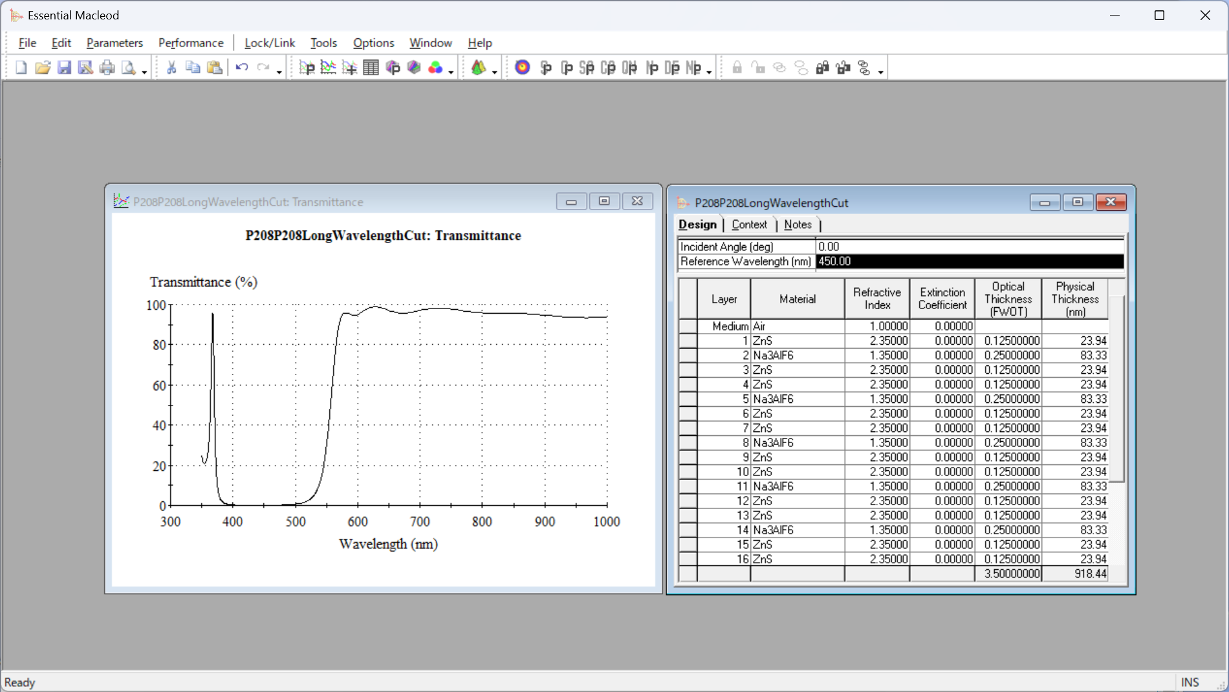The image size is (1229, 692).
Task: Click the colored 3D cube icon
Action: (x=414, y=67)
